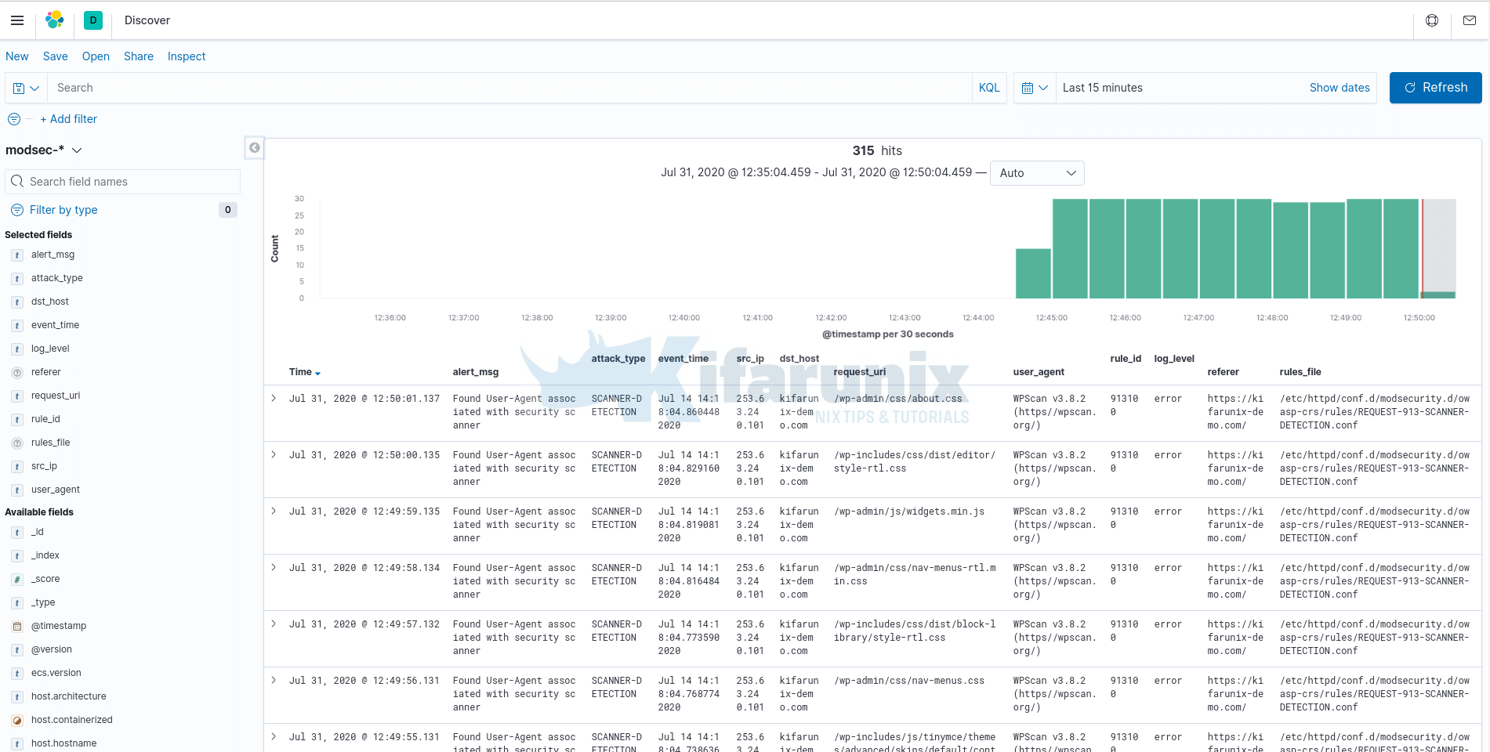Open the modsec-* index pattern dropdown
Viewport: 1490px width, 752px height.
(x=45, y=150)
